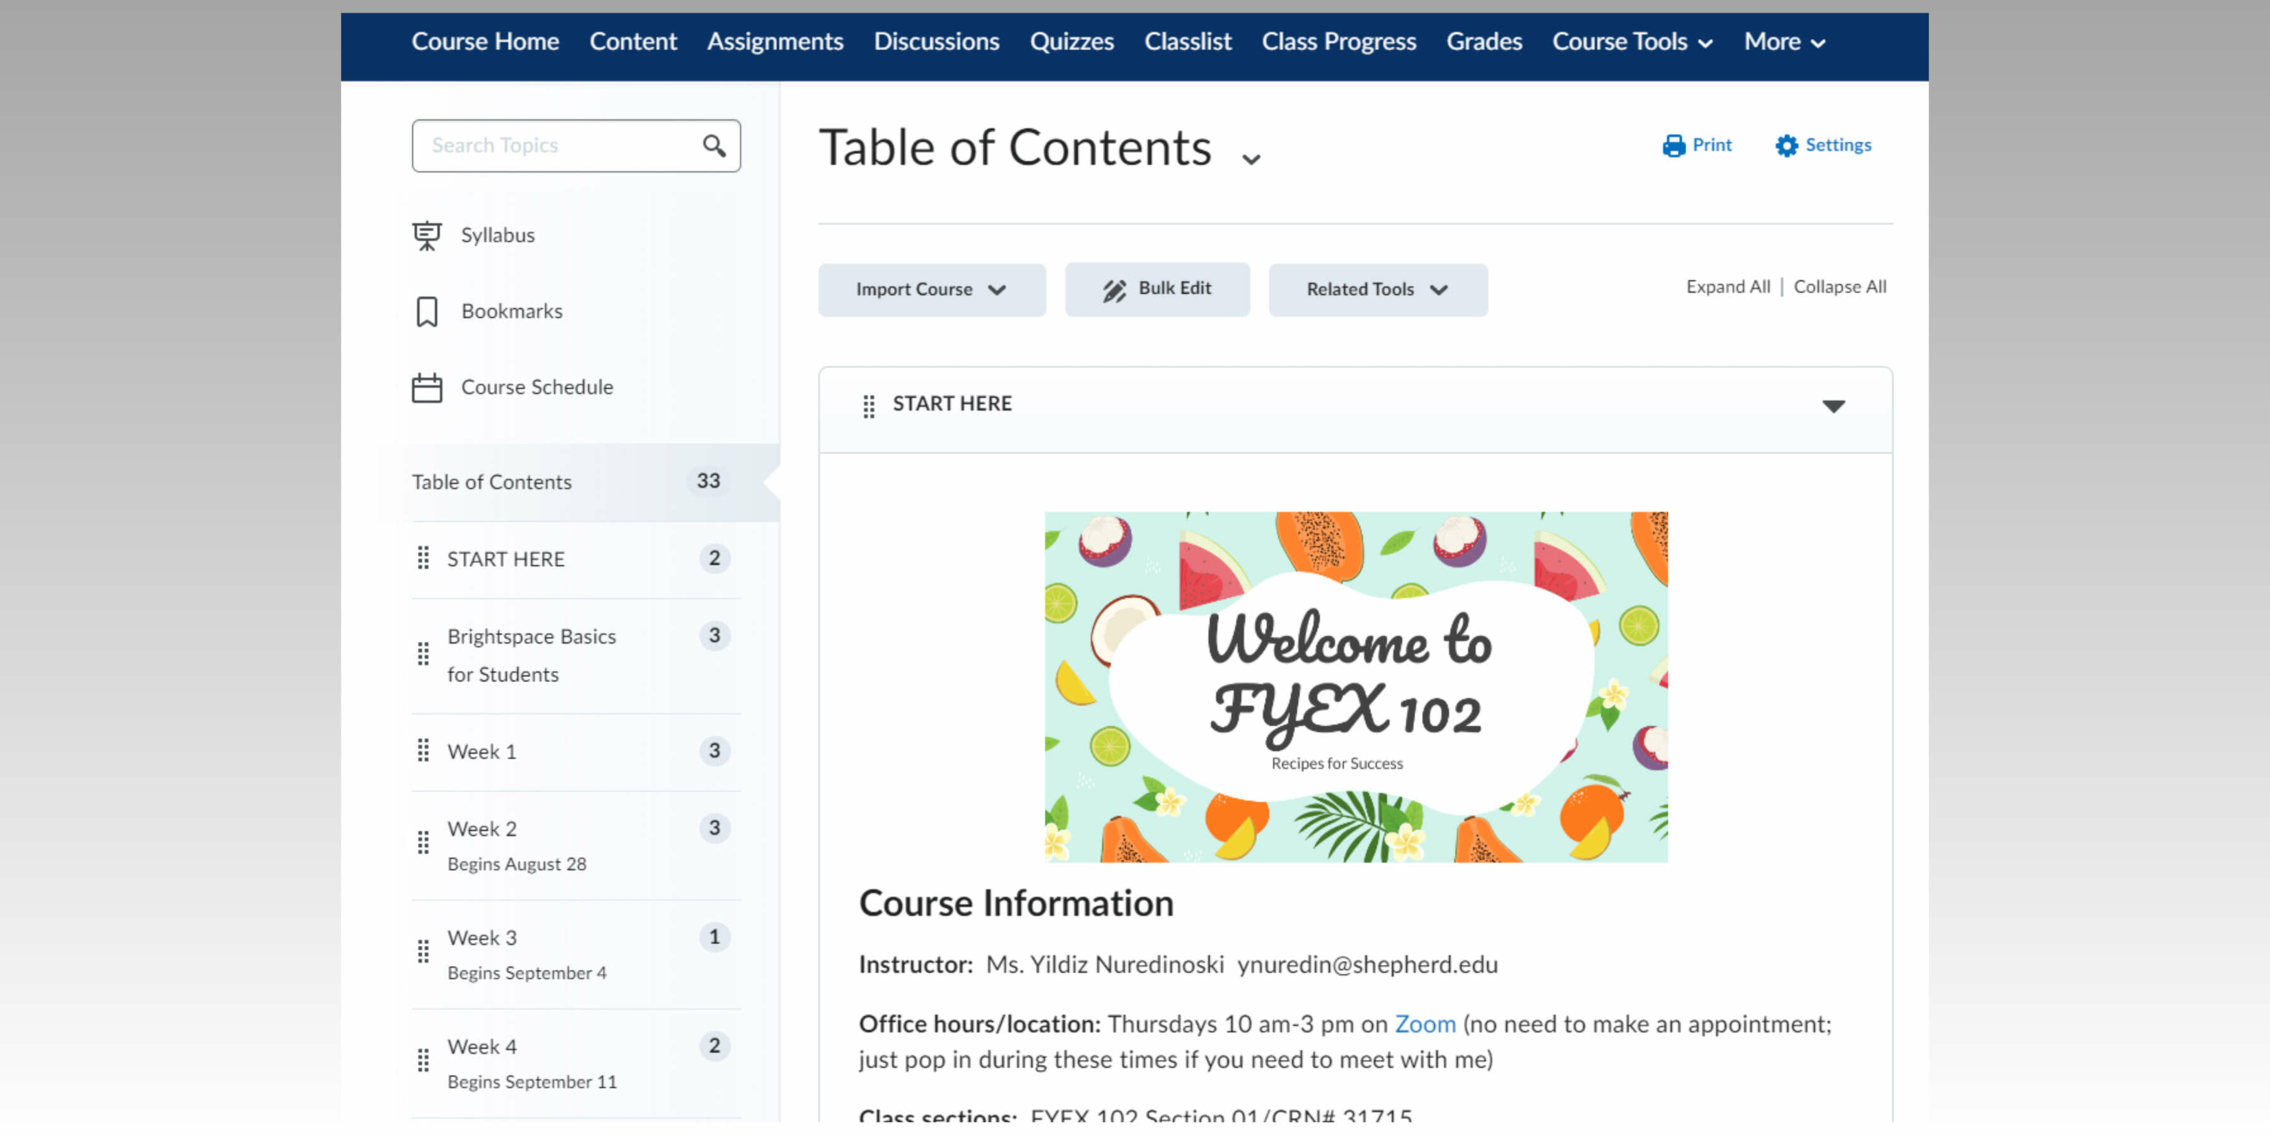Click the Bulk Edit pencil icon

coord(1114,290)
